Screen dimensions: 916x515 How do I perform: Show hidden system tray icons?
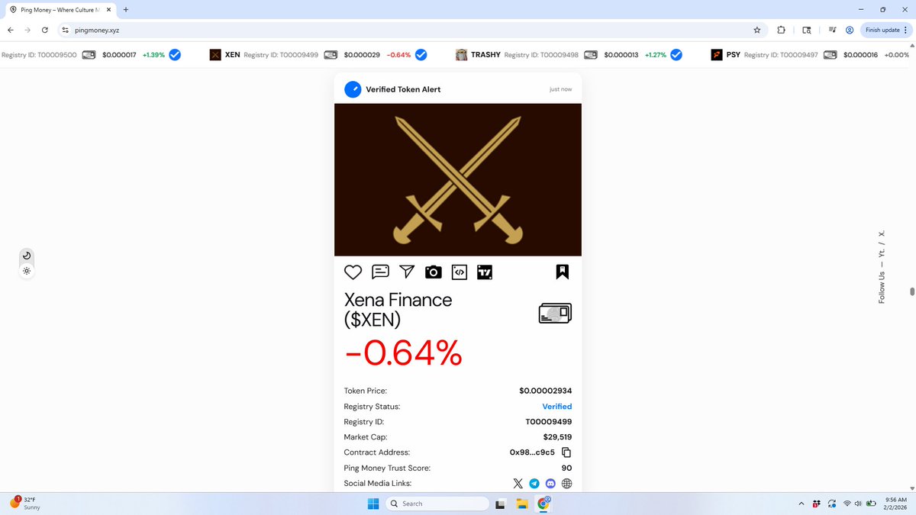click(x=801, y=504)
